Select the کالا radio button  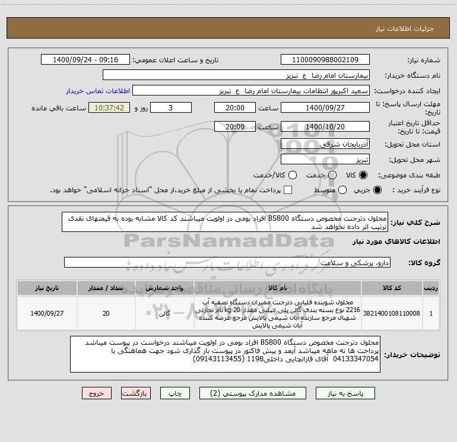coord(363,175)
